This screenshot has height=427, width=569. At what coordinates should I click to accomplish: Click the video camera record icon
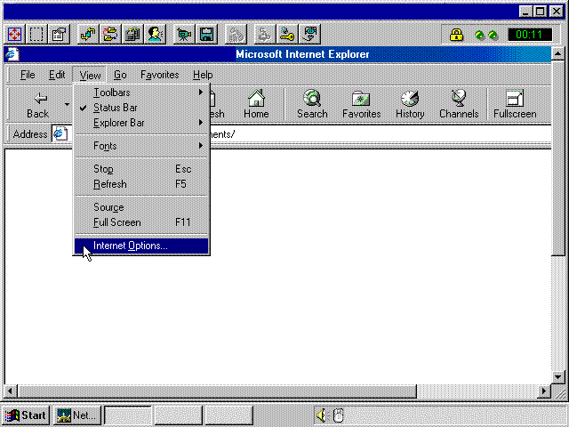pos(184,35)
